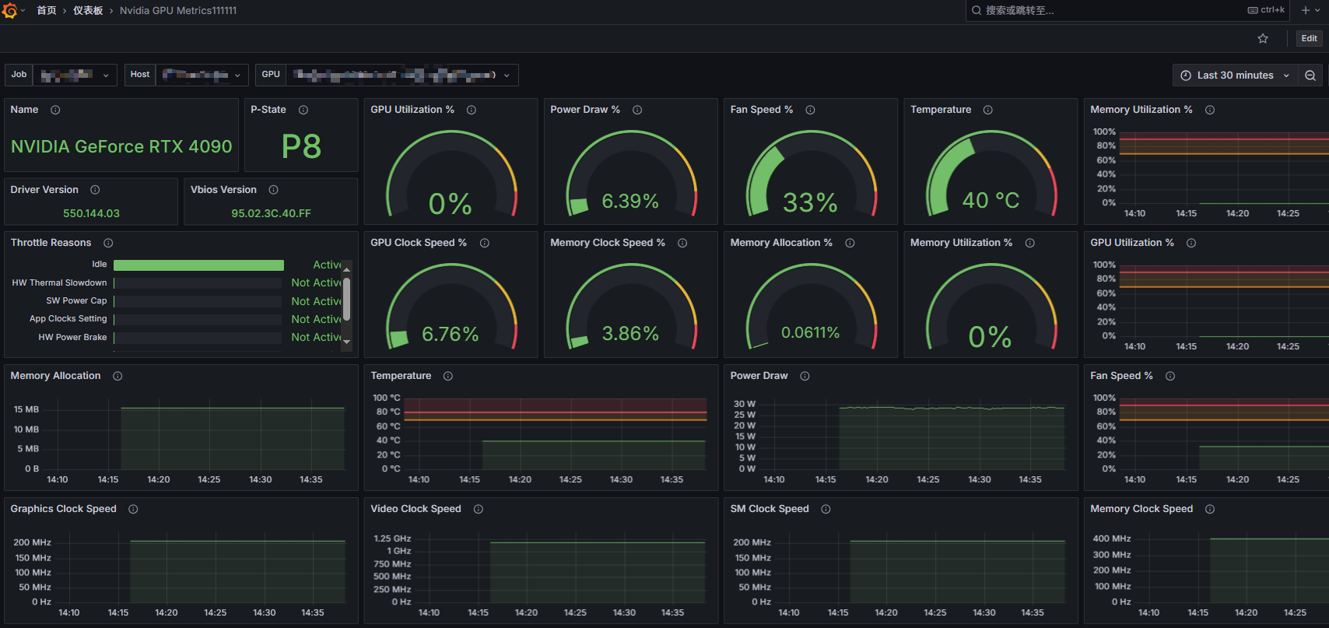
Task: Focus the search or jump to field
Action: point(1127,10)
